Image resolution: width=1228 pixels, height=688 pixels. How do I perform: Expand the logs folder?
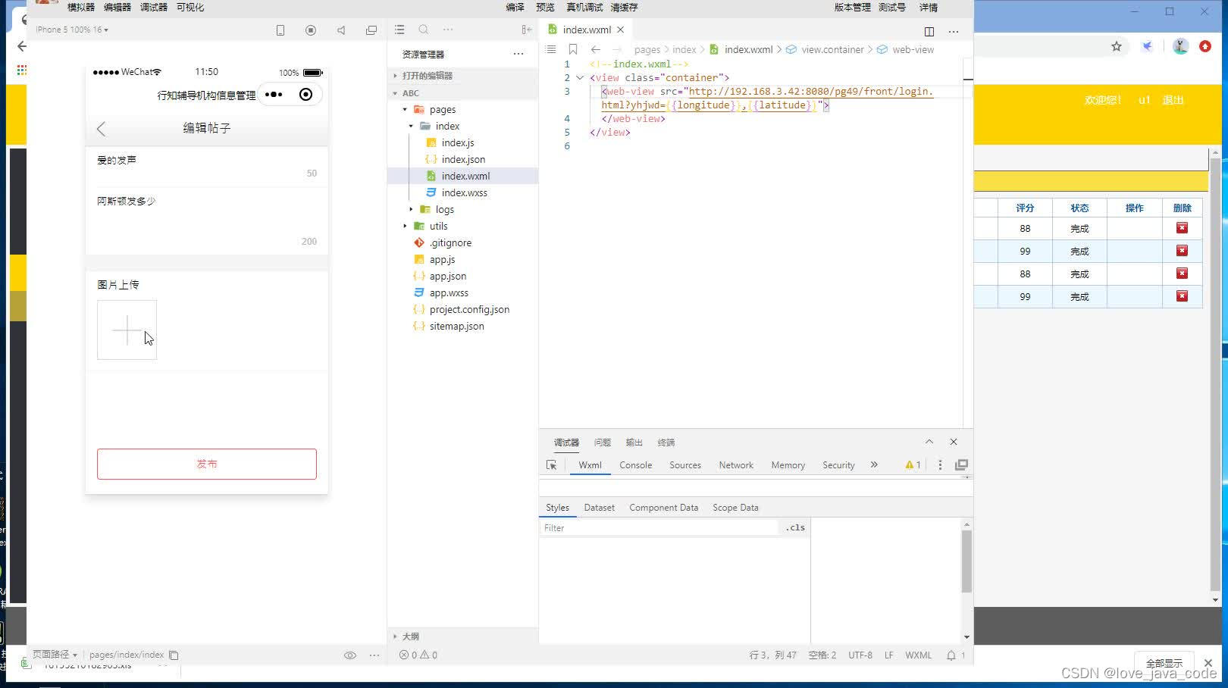pos(412,209)
